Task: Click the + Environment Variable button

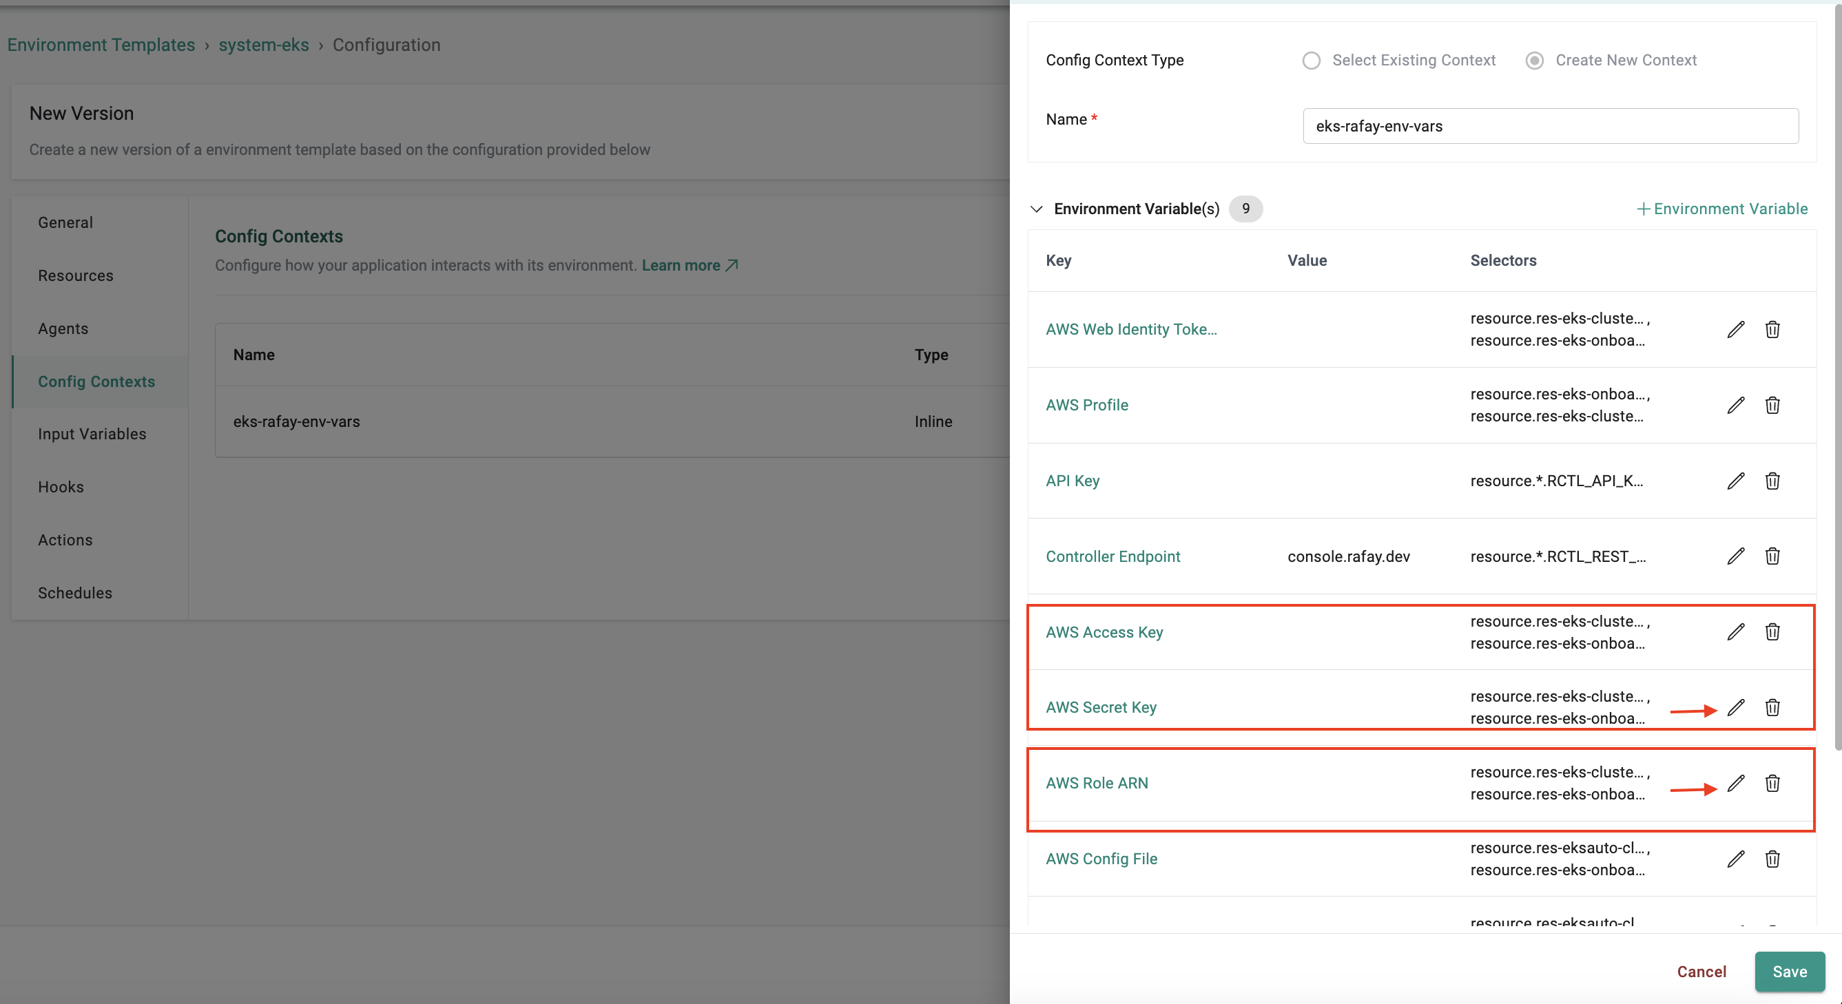Action: [x=1721, y=207]
